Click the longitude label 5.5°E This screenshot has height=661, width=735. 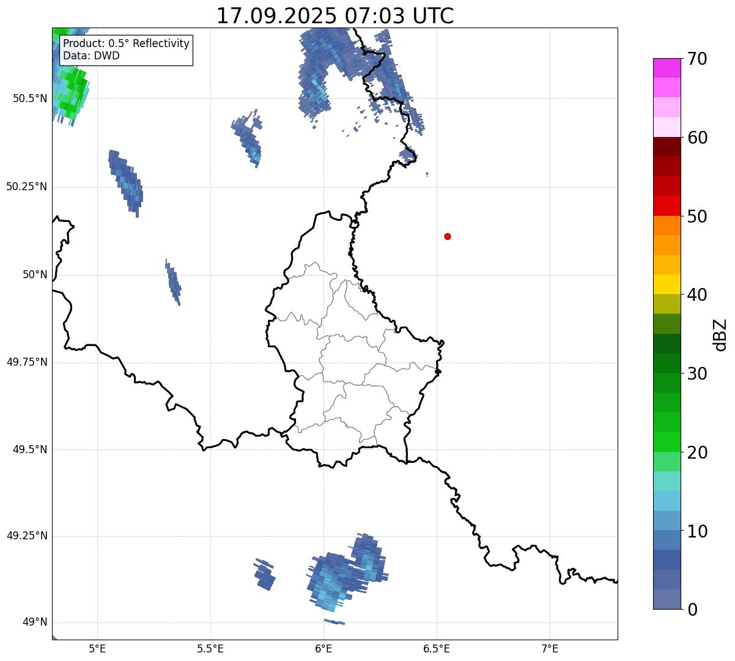coord(211,648)
